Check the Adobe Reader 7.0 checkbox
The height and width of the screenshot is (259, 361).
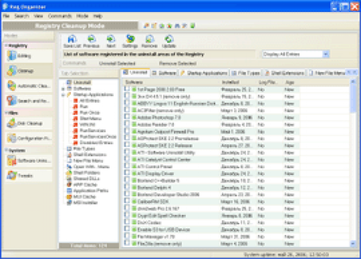point(127,124)
